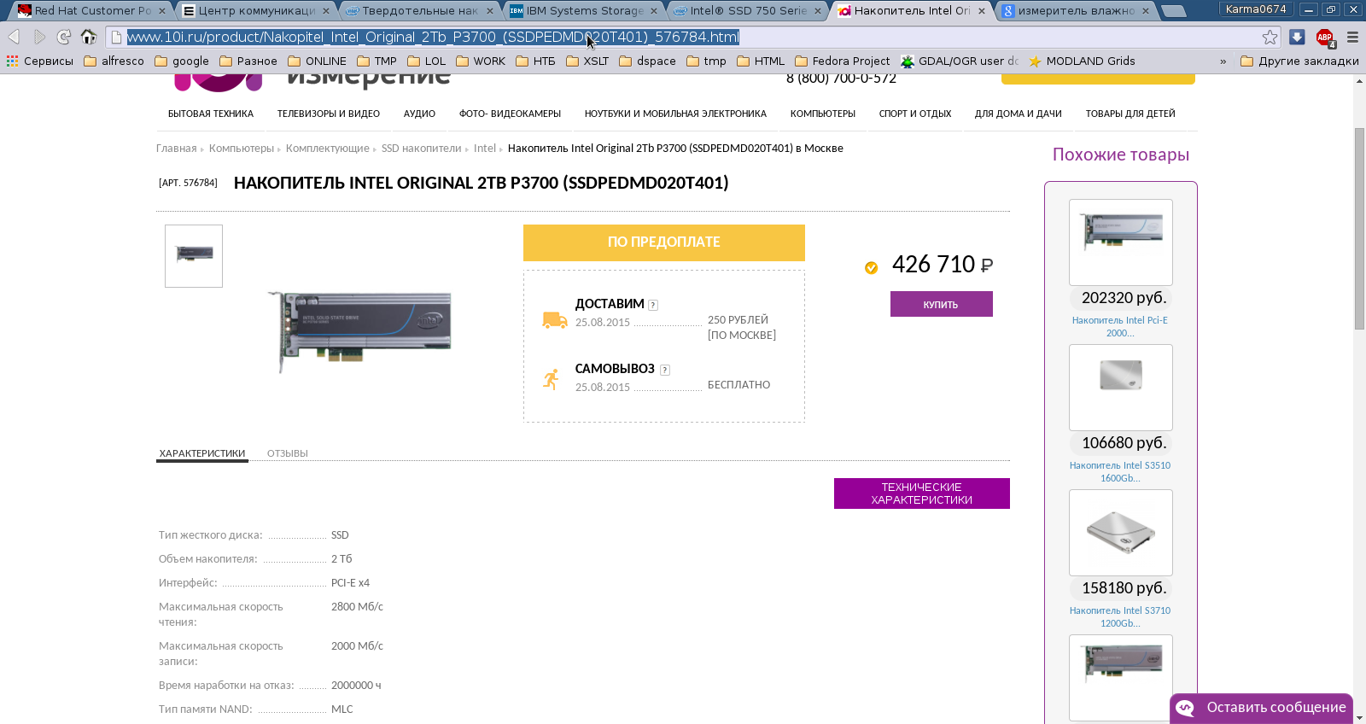1366x724 pixels.
Task: Open the dspace bookmark folder
Action: [x=648, y=61]
